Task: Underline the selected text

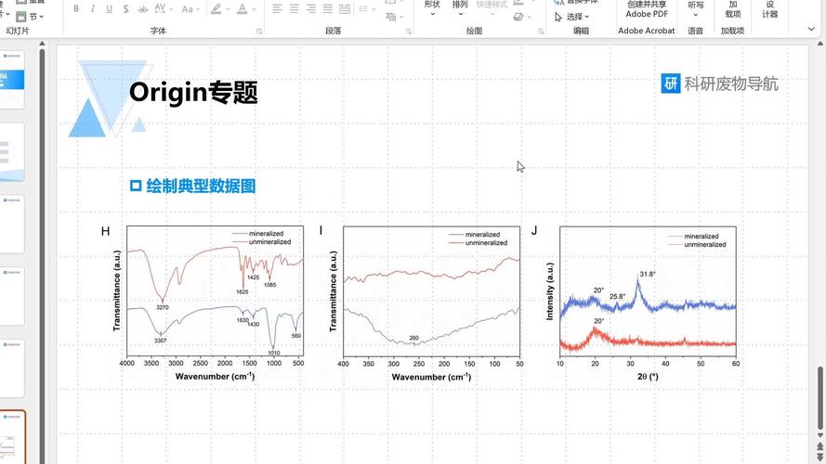Action: [110, 9]
